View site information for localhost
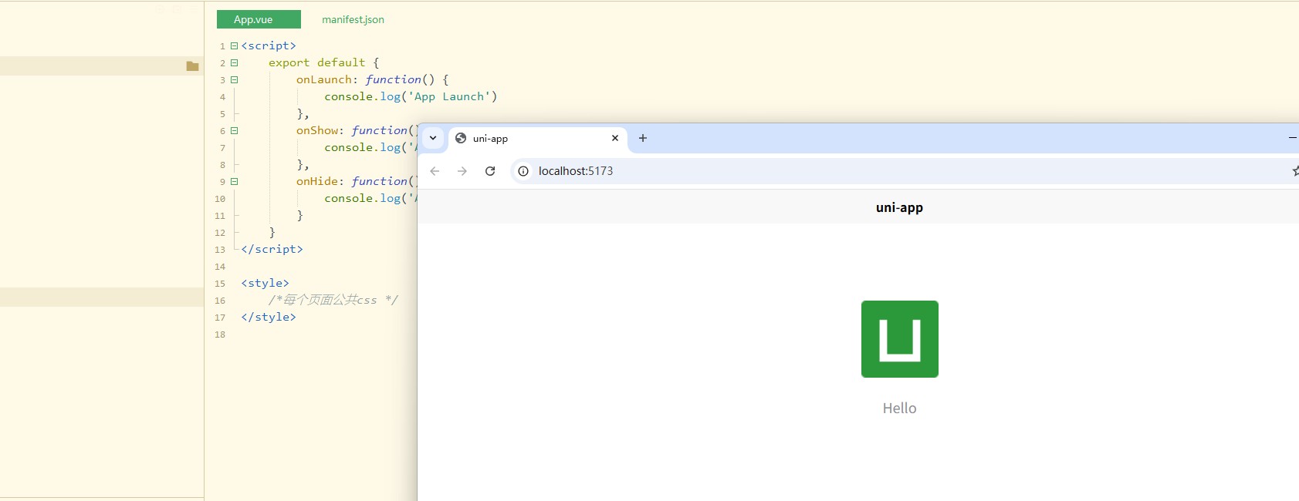The image size is (1299, 501). pyautogui.click(x=523, y=171)
